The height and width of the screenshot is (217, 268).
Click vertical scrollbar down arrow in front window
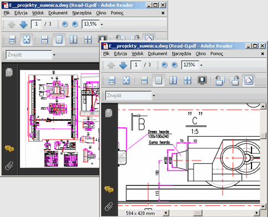tap(263, 206)
